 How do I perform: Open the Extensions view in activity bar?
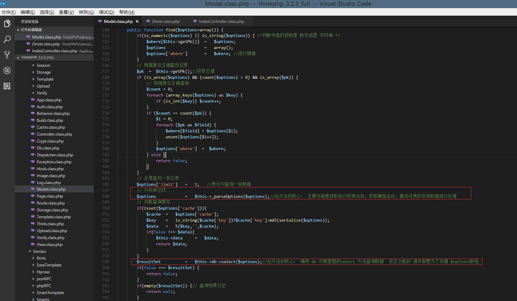coord(7,86)
